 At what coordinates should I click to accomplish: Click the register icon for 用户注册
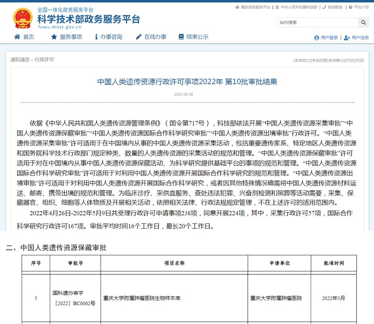pos(347,38)
